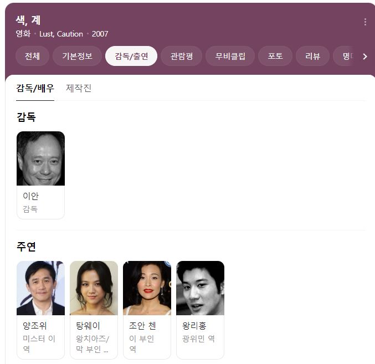Go to the 포토 tab chip
Screen dimensions: 375x364
275,56
